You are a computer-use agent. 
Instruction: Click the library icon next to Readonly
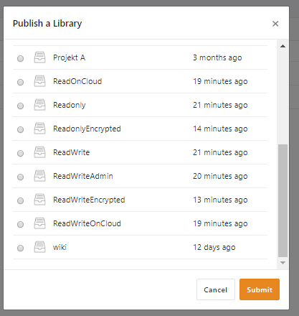[39, 105]
